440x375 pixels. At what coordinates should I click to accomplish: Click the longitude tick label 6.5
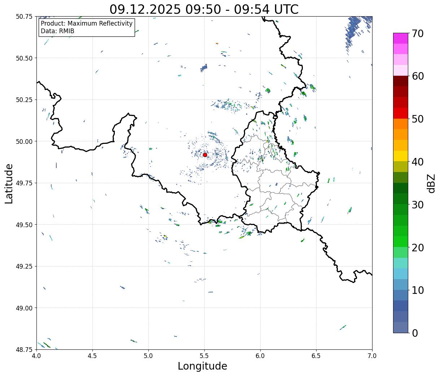tap(316, 356)
